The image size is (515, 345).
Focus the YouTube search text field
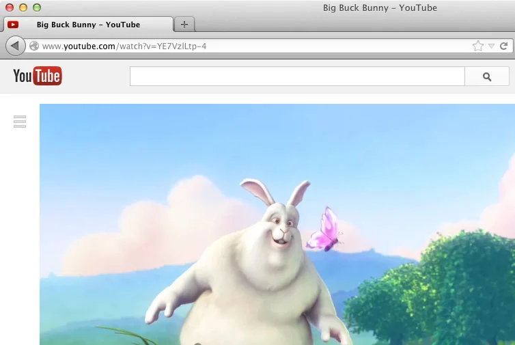pyautogui.click(x=297, y=77)
